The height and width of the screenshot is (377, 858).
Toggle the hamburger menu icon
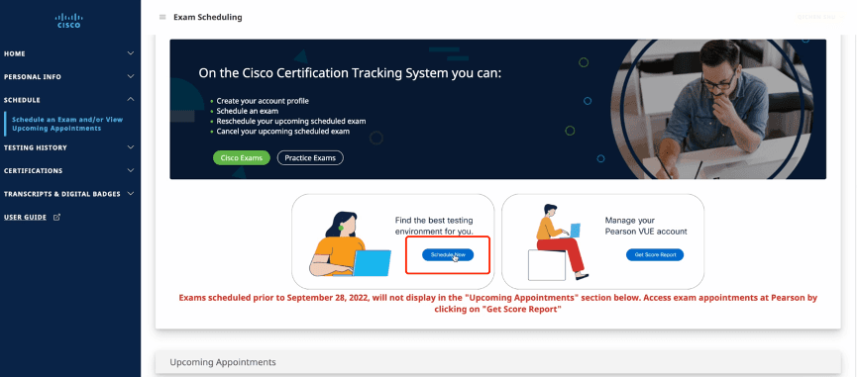[x=162, y=17]
